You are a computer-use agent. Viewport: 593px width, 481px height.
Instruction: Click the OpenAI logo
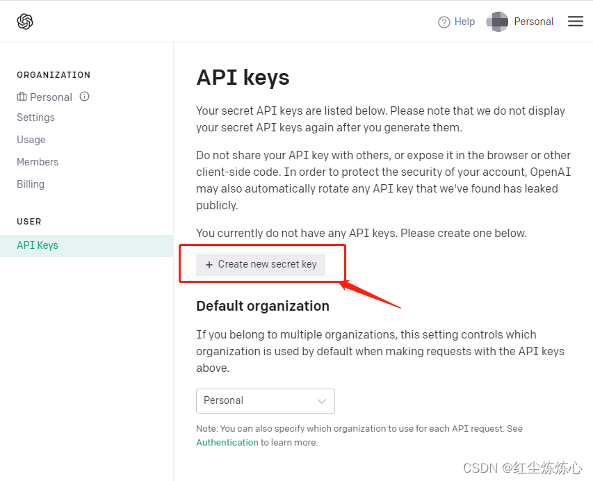[24, 21]
